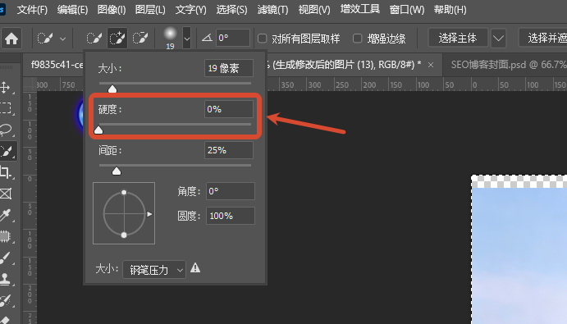The image size is (567, 324).
Task: Open the 编辑(E) menu
Action: coord(72,10)
